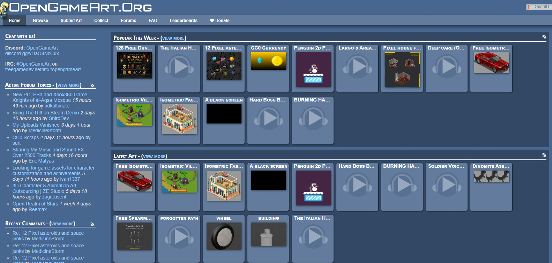Open the CC0 Scraps forum topic
The image size is (552, 263).
point(26,137)
